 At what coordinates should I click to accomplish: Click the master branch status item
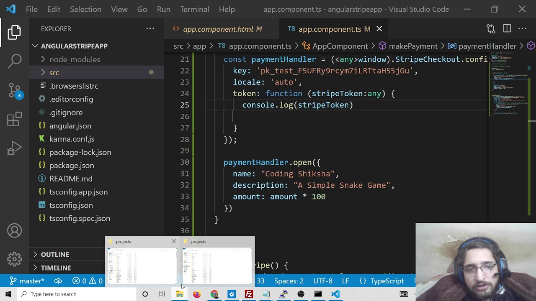[27, 281]
